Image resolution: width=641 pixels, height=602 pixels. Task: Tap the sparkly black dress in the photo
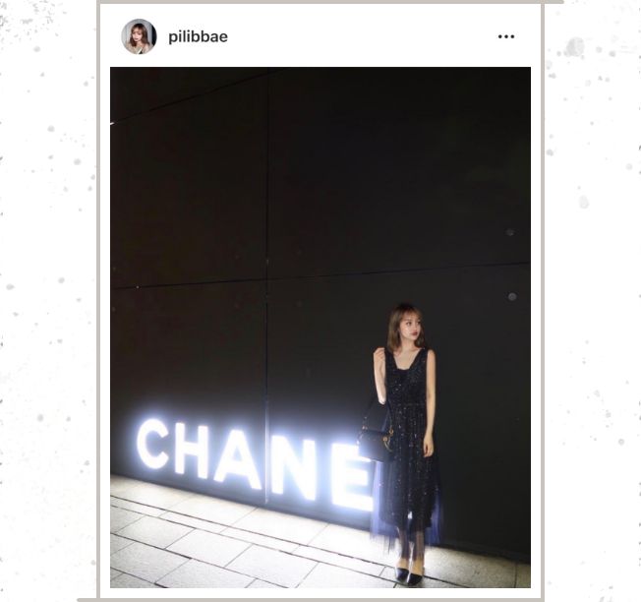409,442
